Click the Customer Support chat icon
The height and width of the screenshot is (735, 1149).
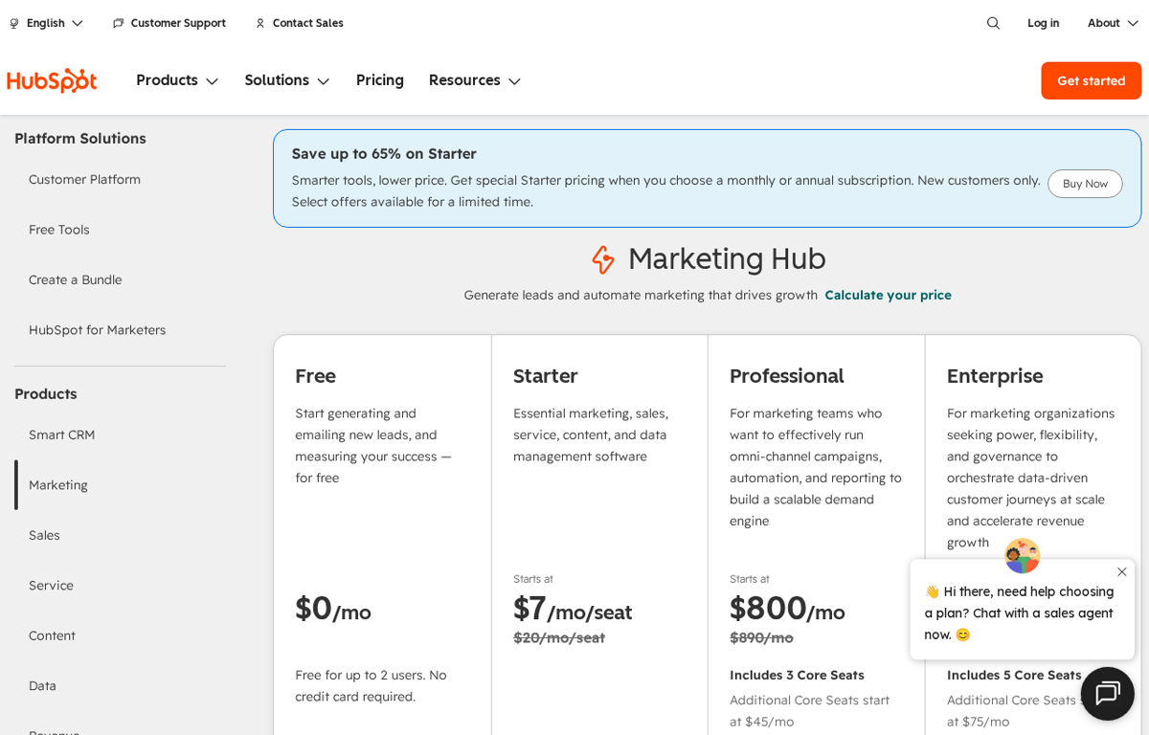(118, 23)
